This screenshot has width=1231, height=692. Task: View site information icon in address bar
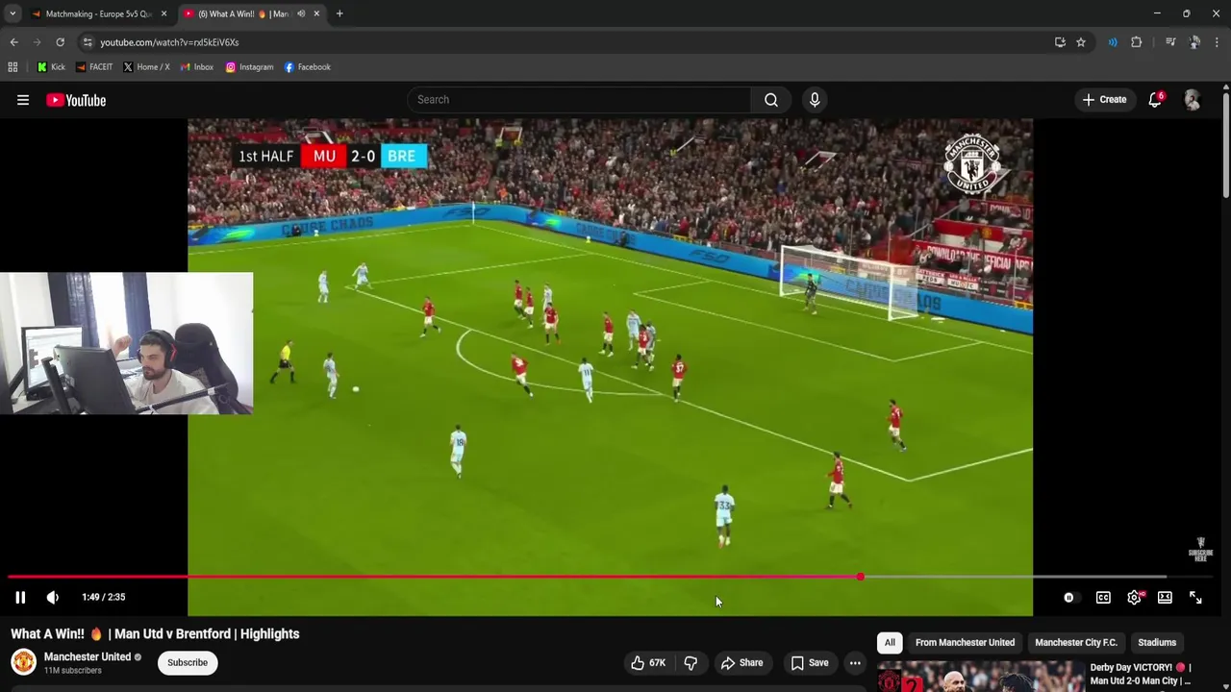pyautogui.click(x=88, y=42)
